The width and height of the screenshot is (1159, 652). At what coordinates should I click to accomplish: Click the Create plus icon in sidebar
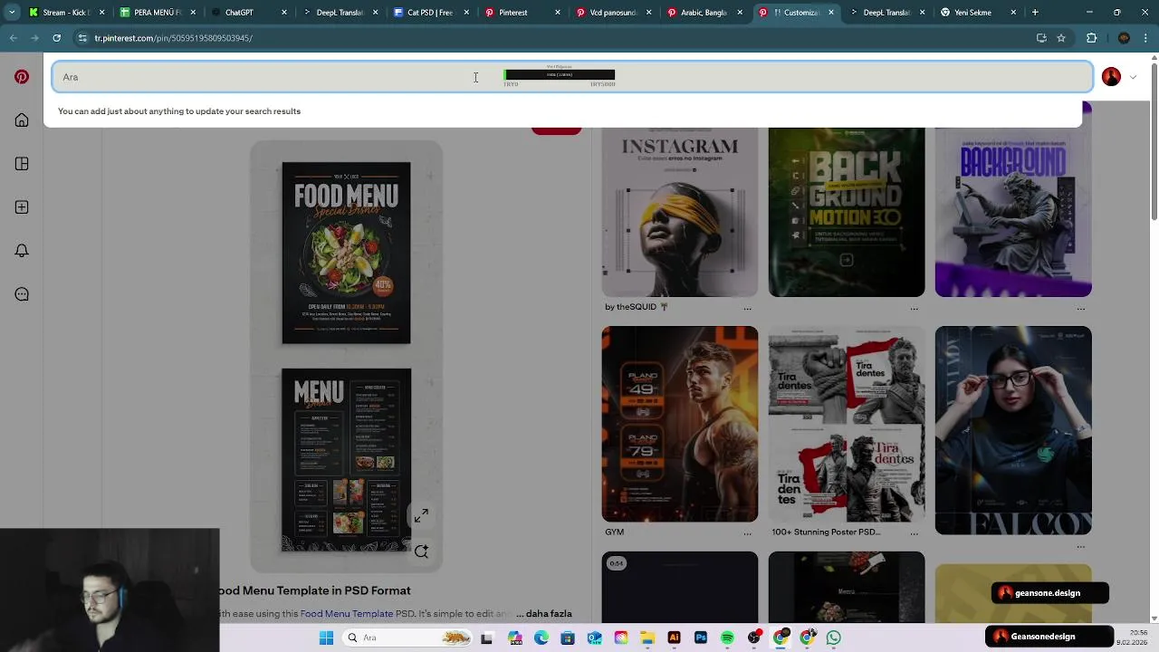pyautogui.click(x=22, y=207)
